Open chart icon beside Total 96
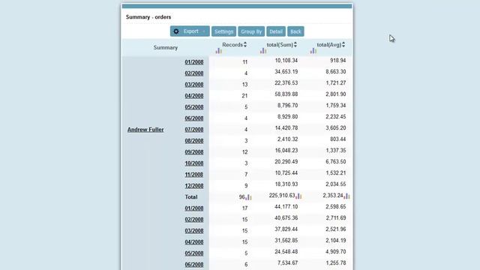The height and width of the screenshot is (270, 480). tap(248, 197)
